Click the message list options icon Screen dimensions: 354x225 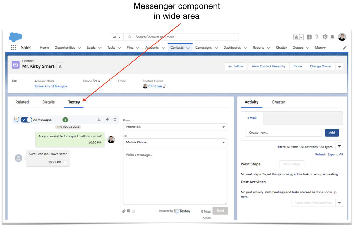99,120
